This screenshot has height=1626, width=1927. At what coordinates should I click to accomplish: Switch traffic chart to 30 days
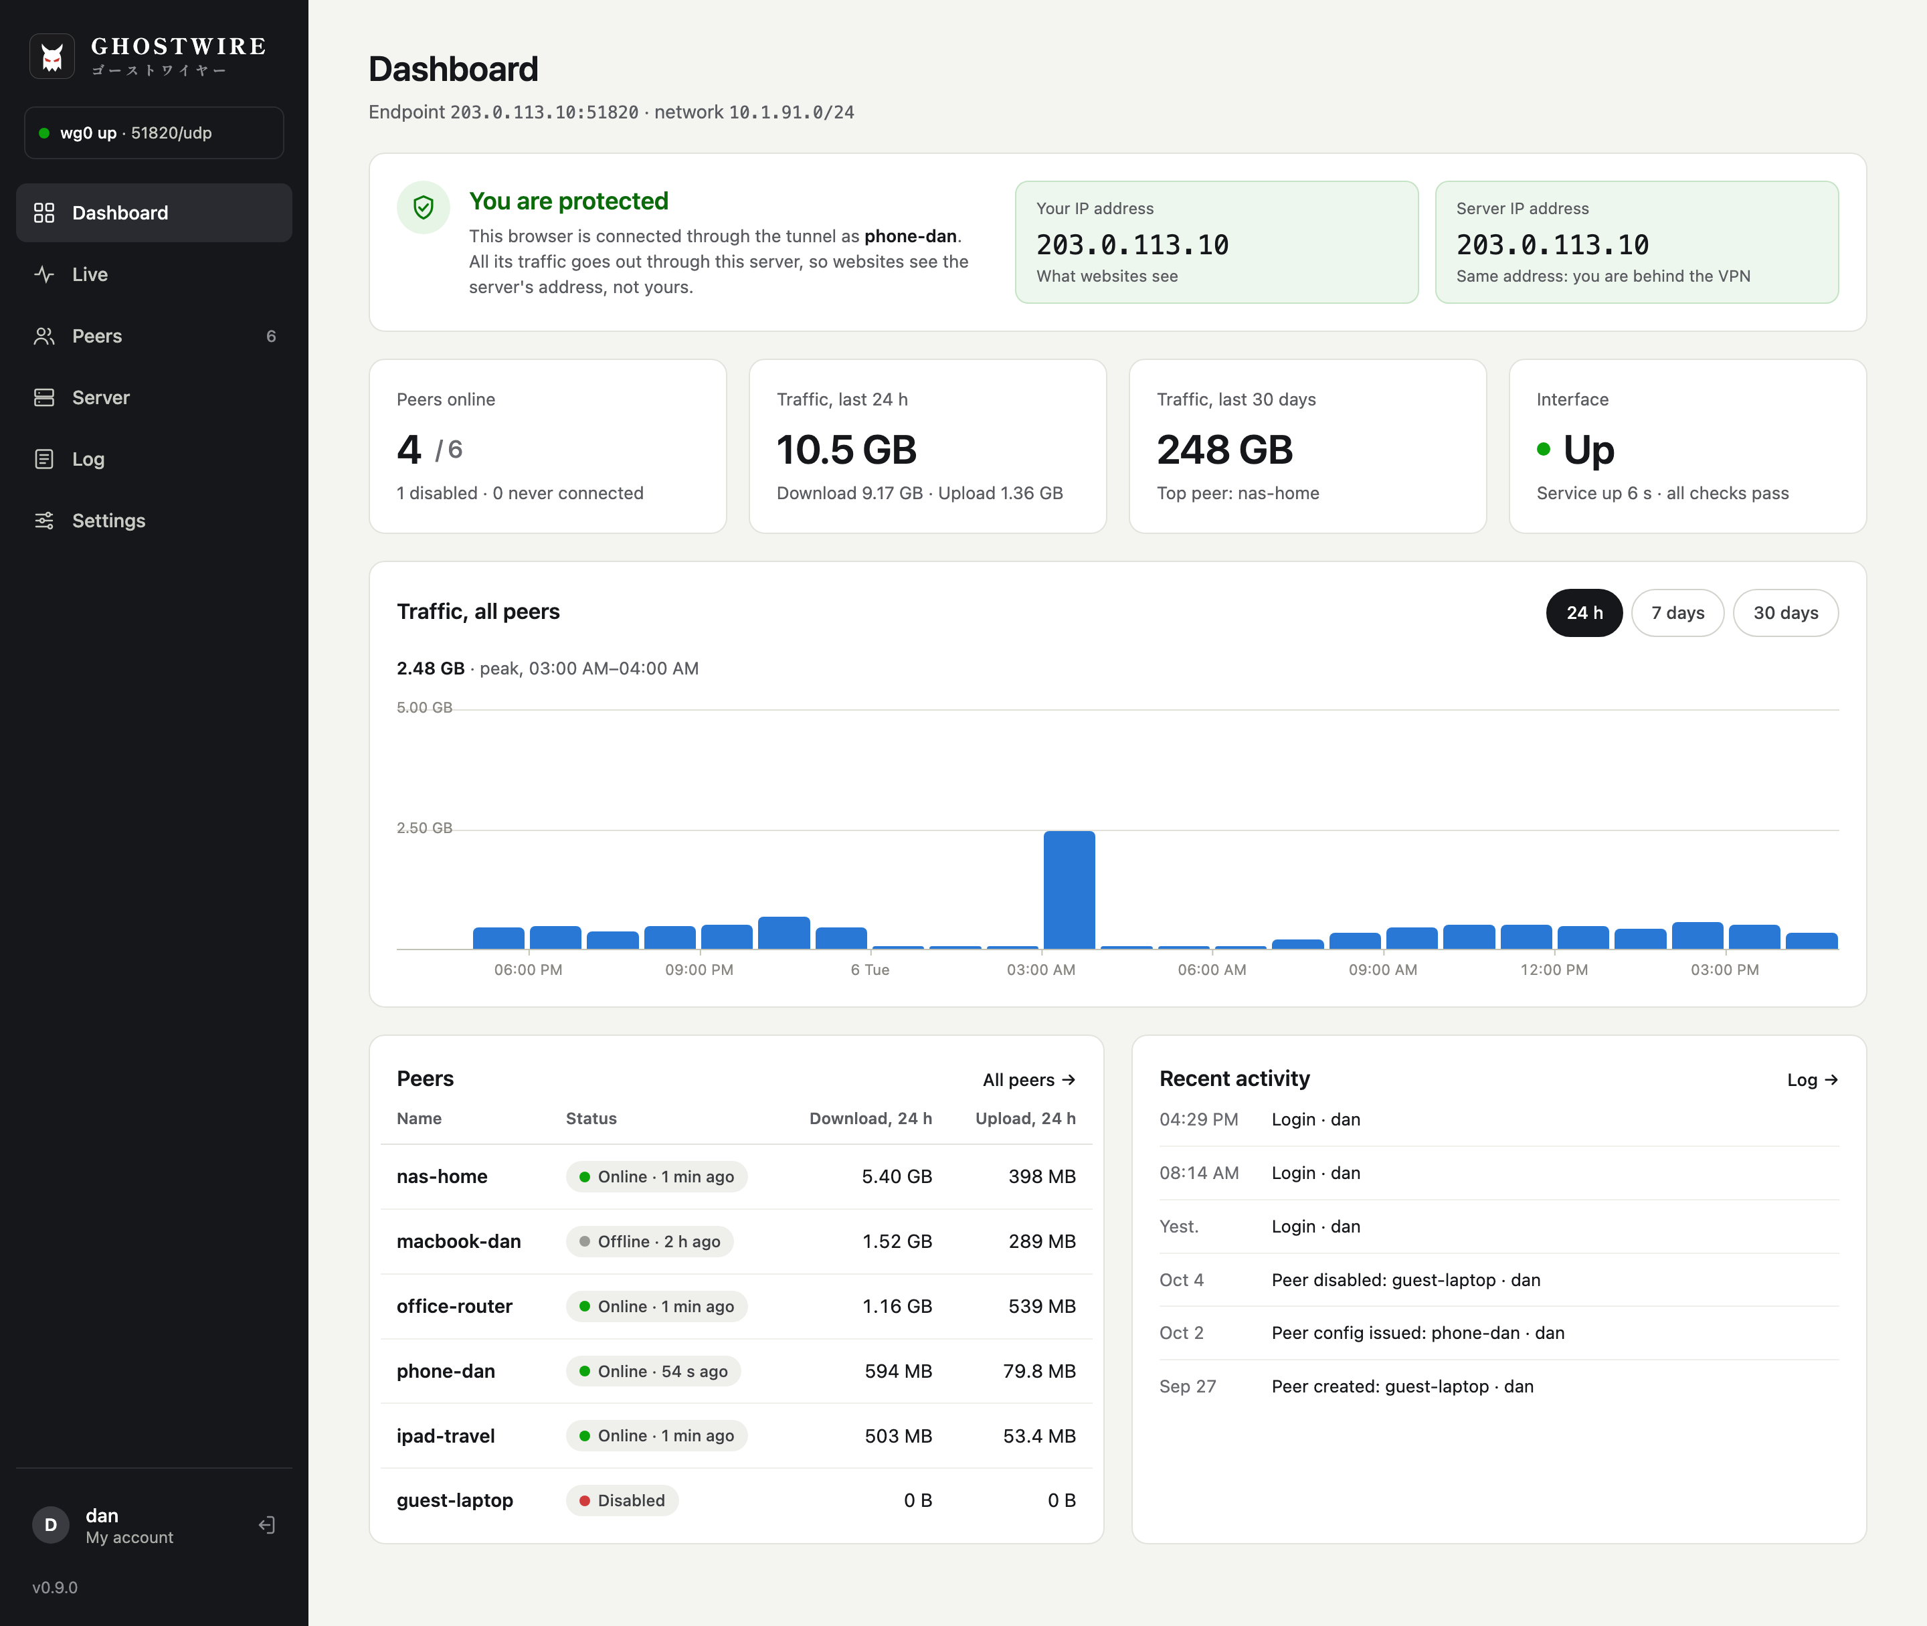point(1785,613)
